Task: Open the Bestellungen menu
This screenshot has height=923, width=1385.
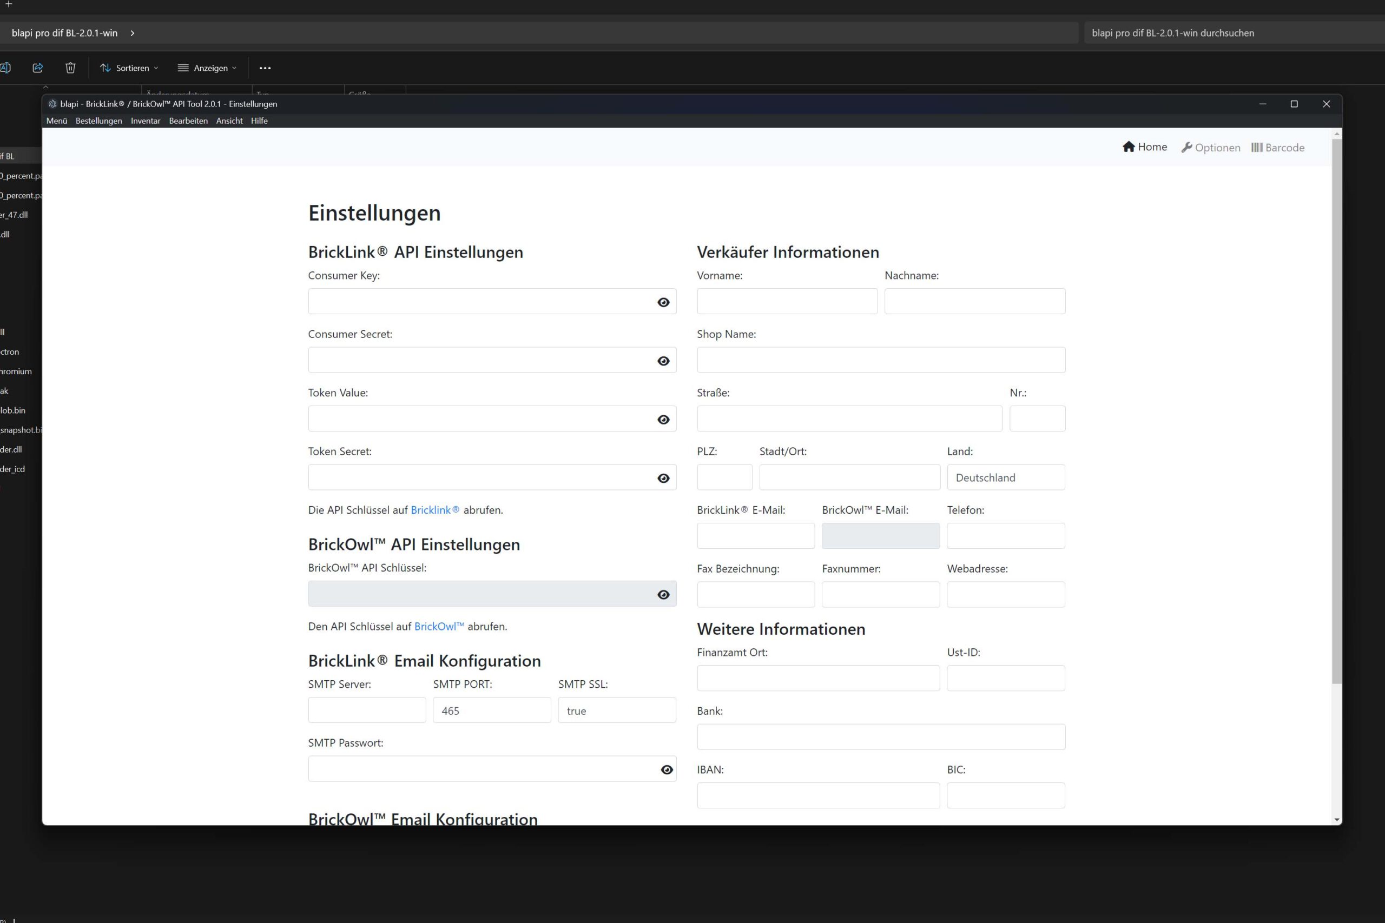Action: pyautogui.click(x=98, y=121)
